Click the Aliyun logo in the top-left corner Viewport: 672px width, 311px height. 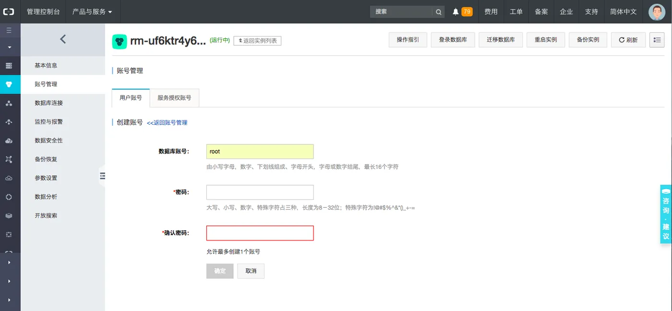[x=9, y=12]
